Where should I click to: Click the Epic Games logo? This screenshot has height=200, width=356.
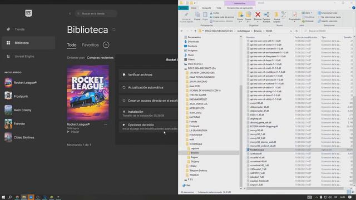click(28, 13)
